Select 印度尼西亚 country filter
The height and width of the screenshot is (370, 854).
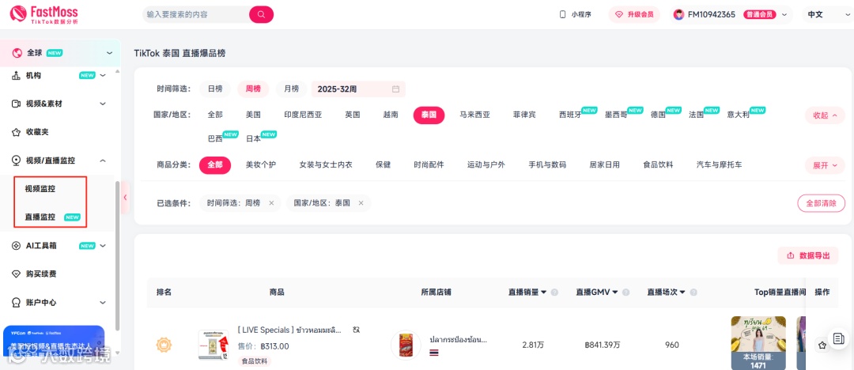[x=303, y=115]
